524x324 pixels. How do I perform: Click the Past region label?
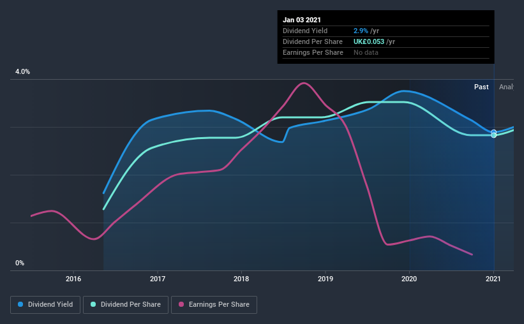pos(481,87)
